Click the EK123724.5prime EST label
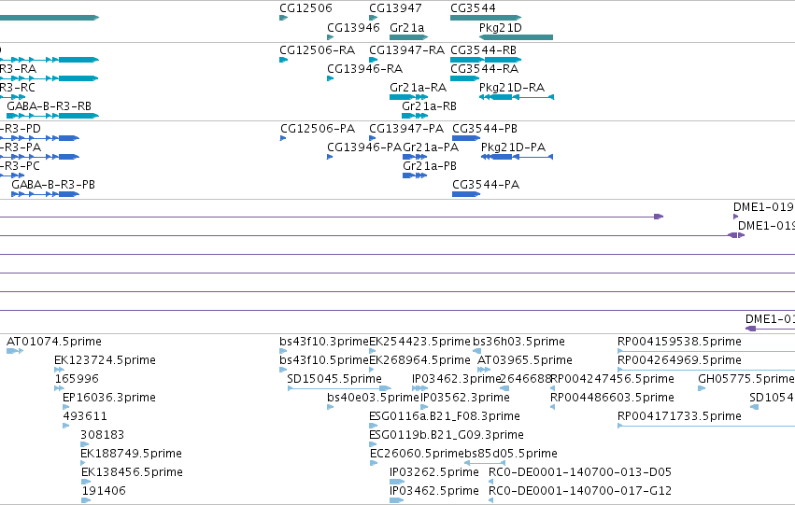Viewport: 795px width, 505px height. [x=105, y=360]
